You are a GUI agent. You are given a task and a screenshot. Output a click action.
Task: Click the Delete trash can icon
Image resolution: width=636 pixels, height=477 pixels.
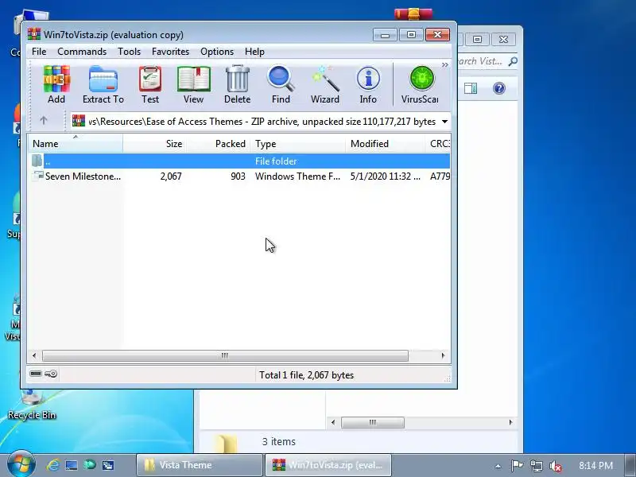point(237,85)
